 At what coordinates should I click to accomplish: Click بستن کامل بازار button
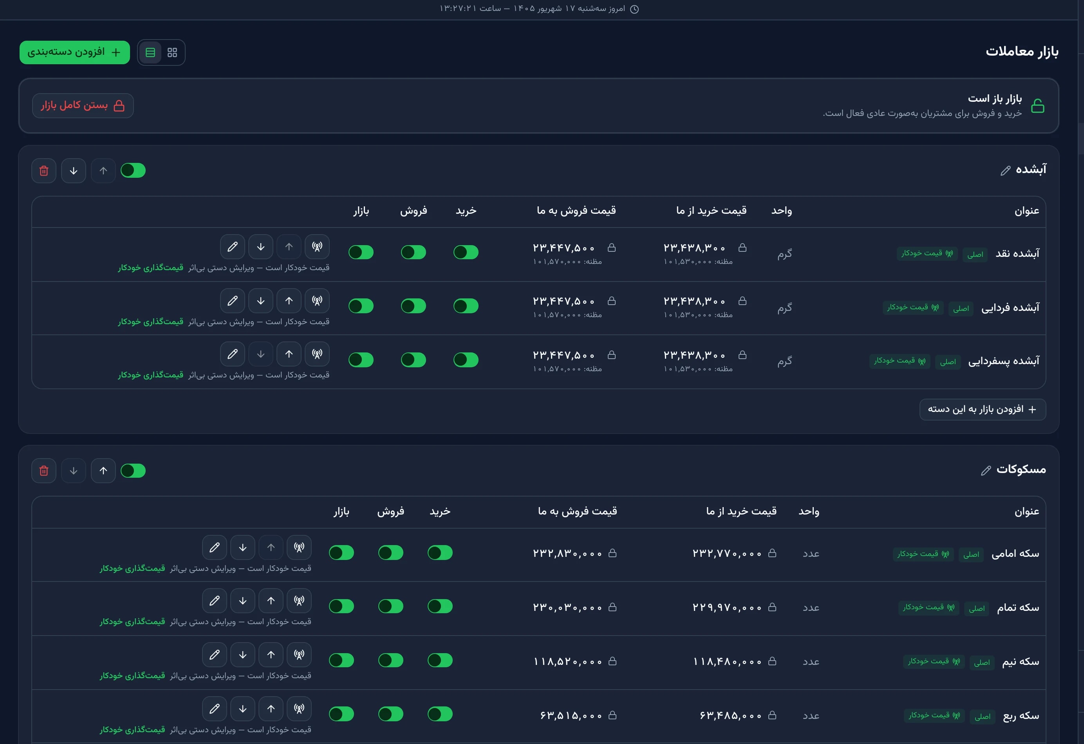click(83, 106)
